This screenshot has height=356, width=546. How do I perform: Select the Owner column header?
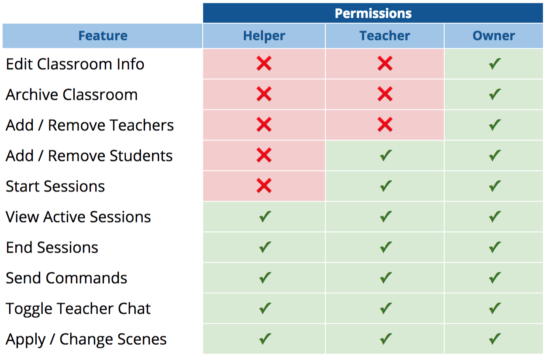point(494,36)
